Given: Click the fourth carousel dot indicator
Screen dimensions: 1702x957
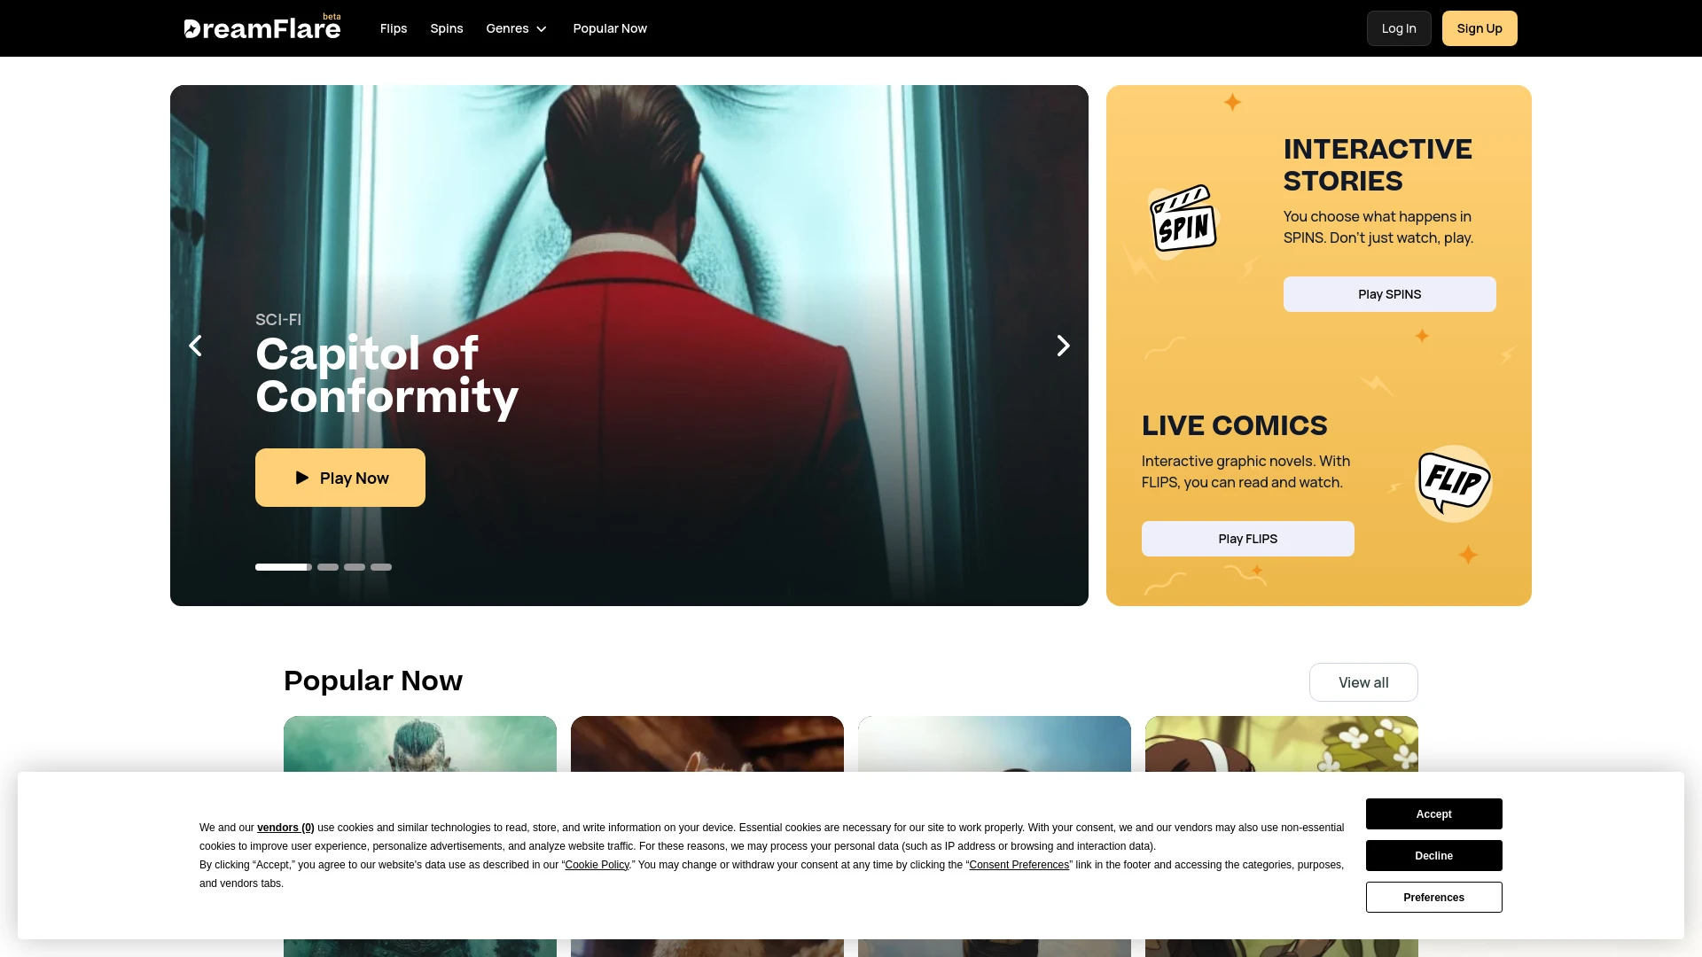Looking at the screenshot, I should tap(381, 567).
